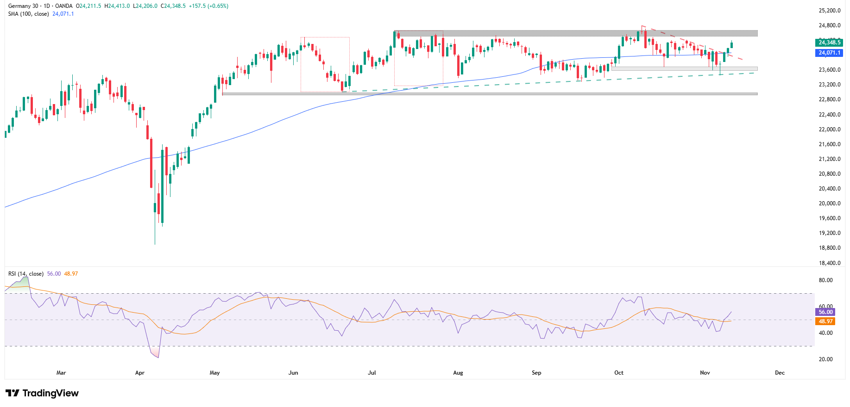The image size is (850, 407).
Task: Click the TradingView logo icon
Action: pos(13,393)
